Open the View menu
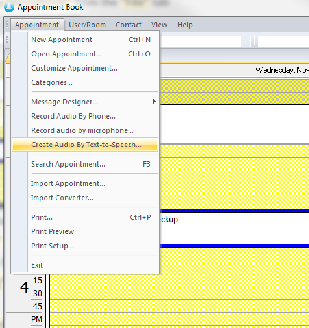The height and width of the screenshot is (328, 309). tap(159, 25)
